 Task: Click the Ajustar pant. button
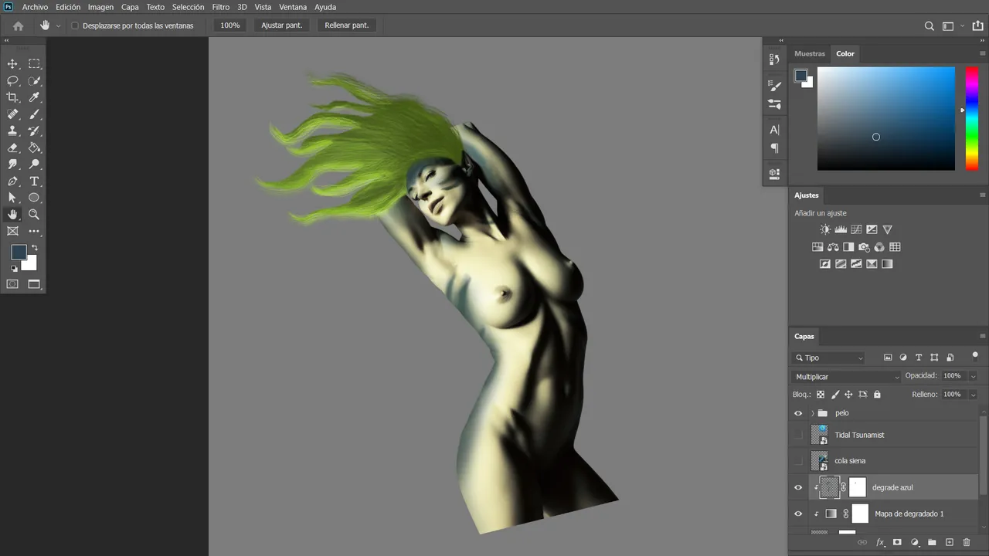(x=282, y=25)
